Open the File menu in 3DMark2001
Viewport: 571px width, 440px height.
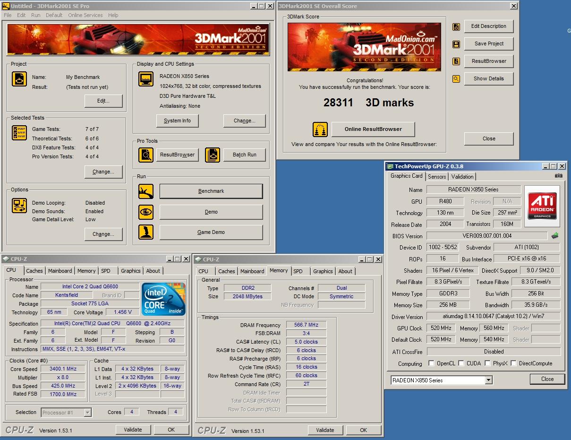point(8,15)
